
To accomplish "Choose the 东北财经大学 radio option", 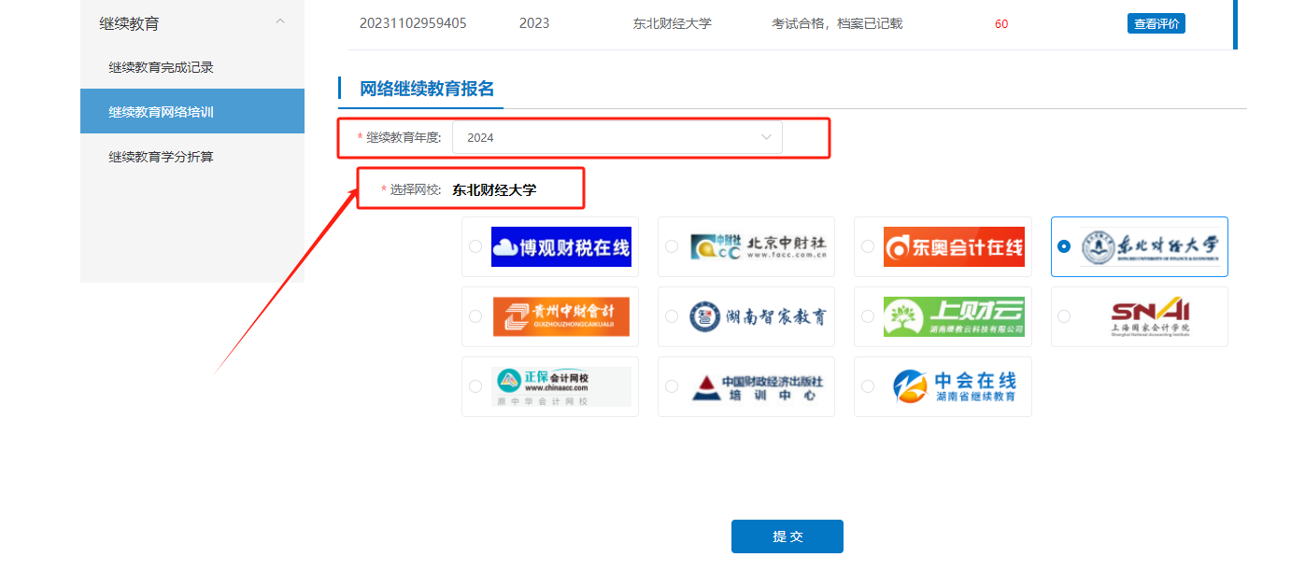I will [1064, 246].
